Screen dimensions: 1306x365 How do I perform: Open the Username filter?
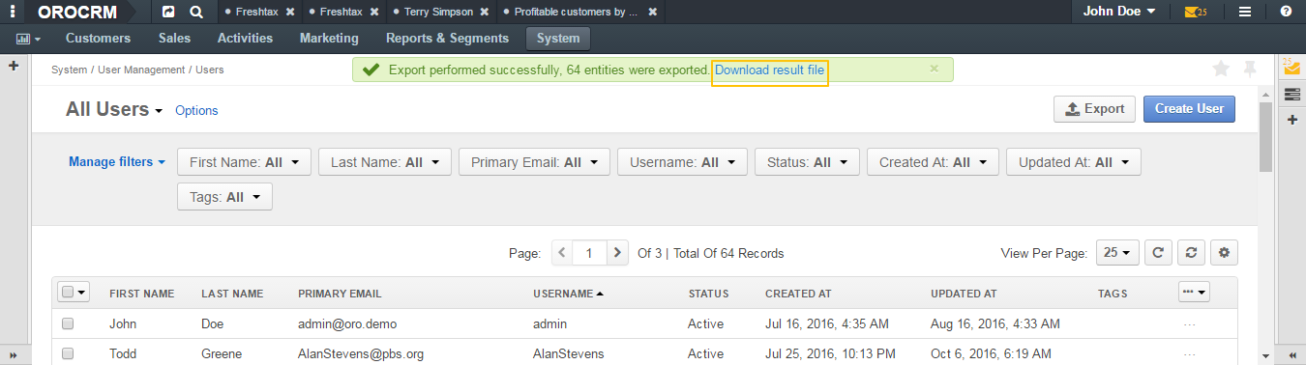pyautogui.click(x=682, y=162)
